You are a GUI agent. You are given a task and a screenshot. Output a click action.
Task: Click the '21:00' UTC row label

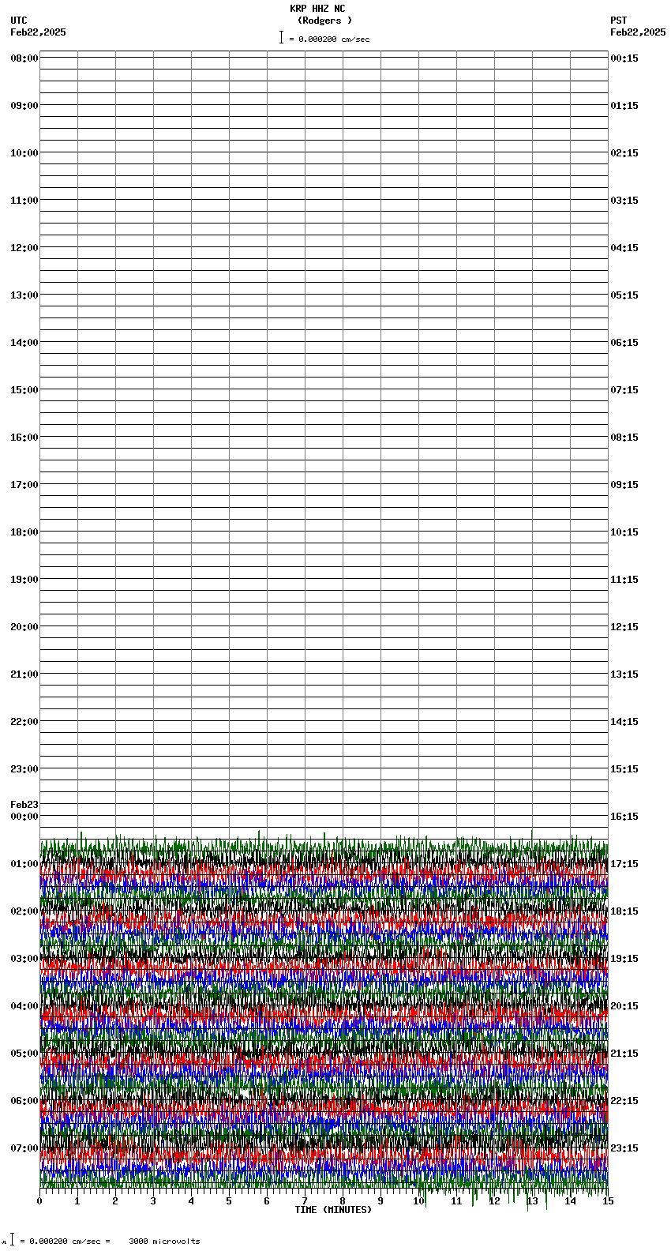click(x=24, y=674)
